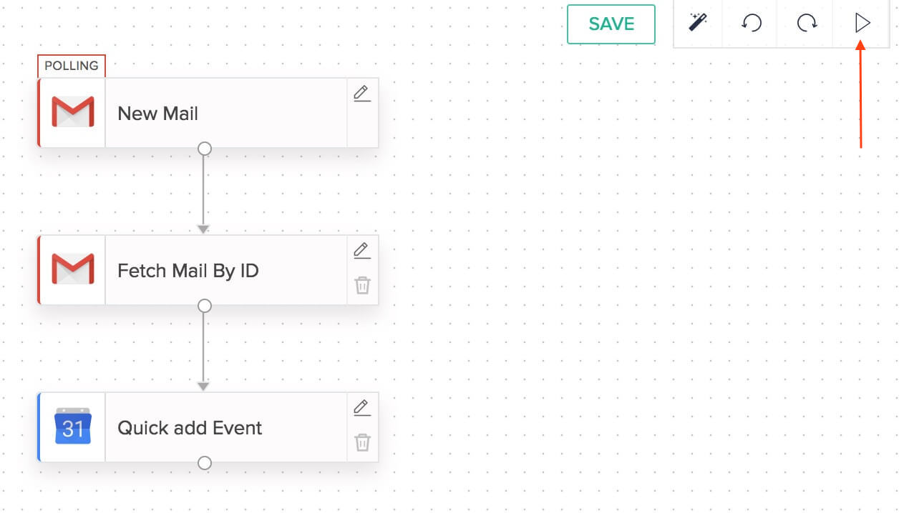Click the undo arrow icon
The height and width of the screenshot is (513, 909).
tap(751, 23)
